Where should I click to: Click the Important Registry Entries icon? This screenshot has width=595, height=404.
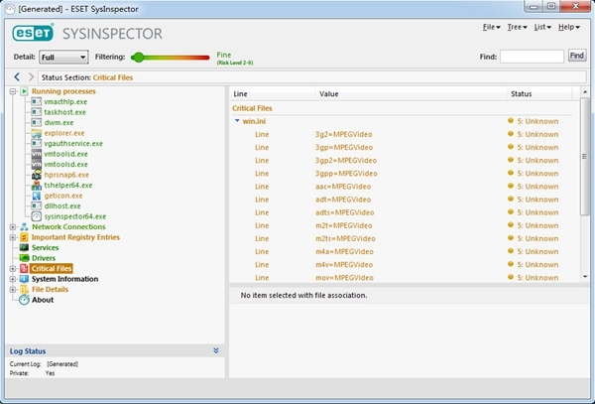pos(24,237)
